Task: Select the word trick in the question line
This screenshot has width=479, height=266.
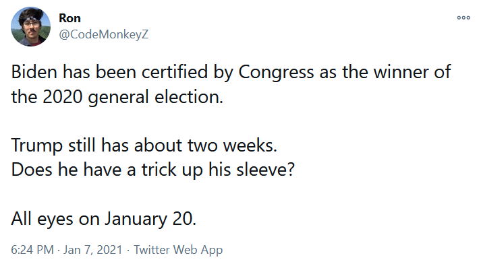Action: point(159,169)
